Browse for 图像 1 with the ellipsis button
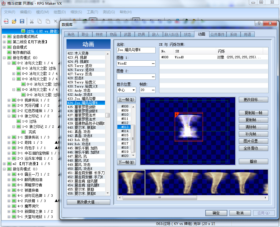280x227 pixels. pos(153,64)
